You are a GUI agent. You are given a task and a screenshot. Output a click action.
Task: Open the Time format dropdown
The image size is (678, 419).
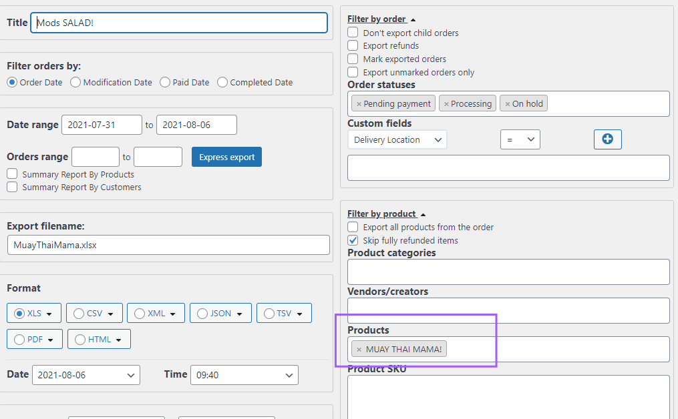[x=244, y=375]
